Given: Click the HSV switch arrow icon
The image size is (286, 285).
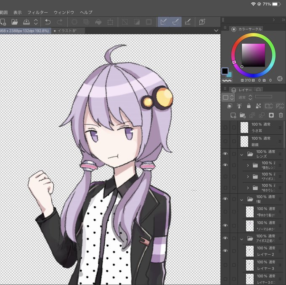Looking at the screenshot, I should pos(280,79).
